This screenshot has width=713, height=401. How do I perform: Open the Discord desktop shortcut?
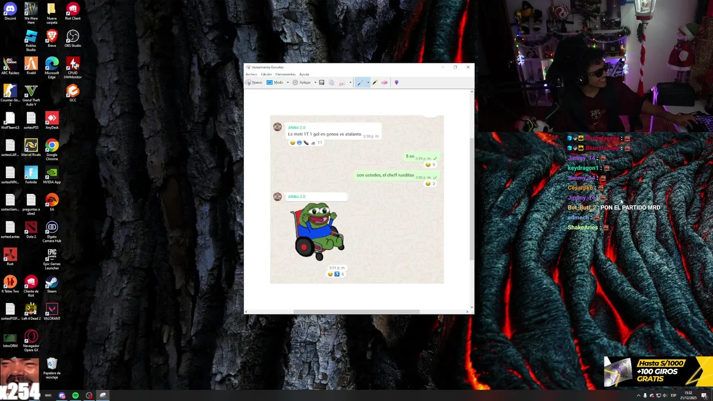[10, 12]
